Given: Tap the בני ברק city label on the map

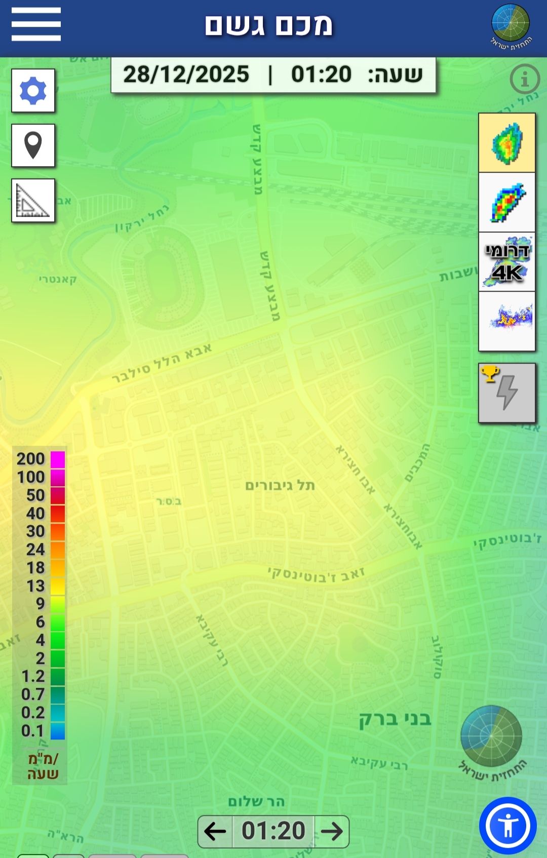Looking at the screenshot, I should coord(395,719).
